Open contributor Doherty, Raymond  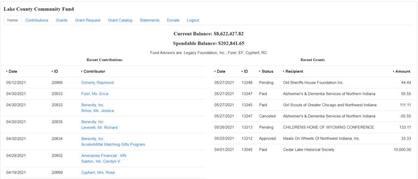pyautogui.click(x=97, y=83)
